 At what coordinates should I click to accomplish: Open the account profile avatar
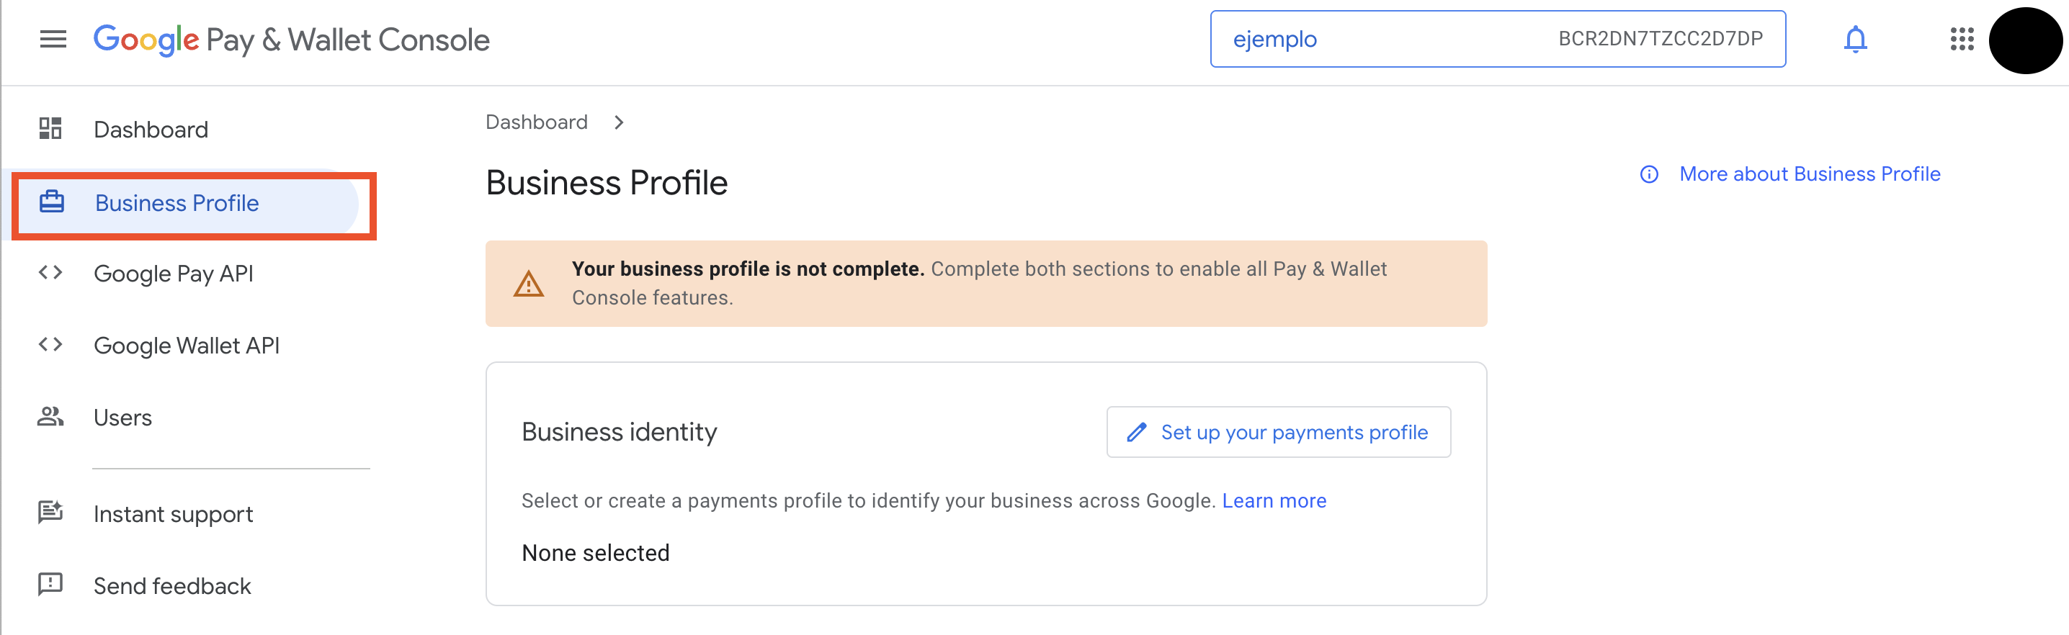coord(2025,40)
